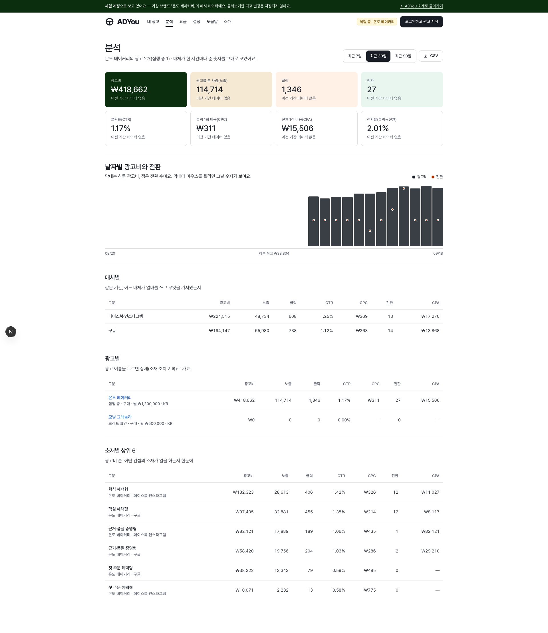Click the CPA ₩15,506 card
Image resolution: width=548 pixels, height=633 pixels.
point(317,128)
